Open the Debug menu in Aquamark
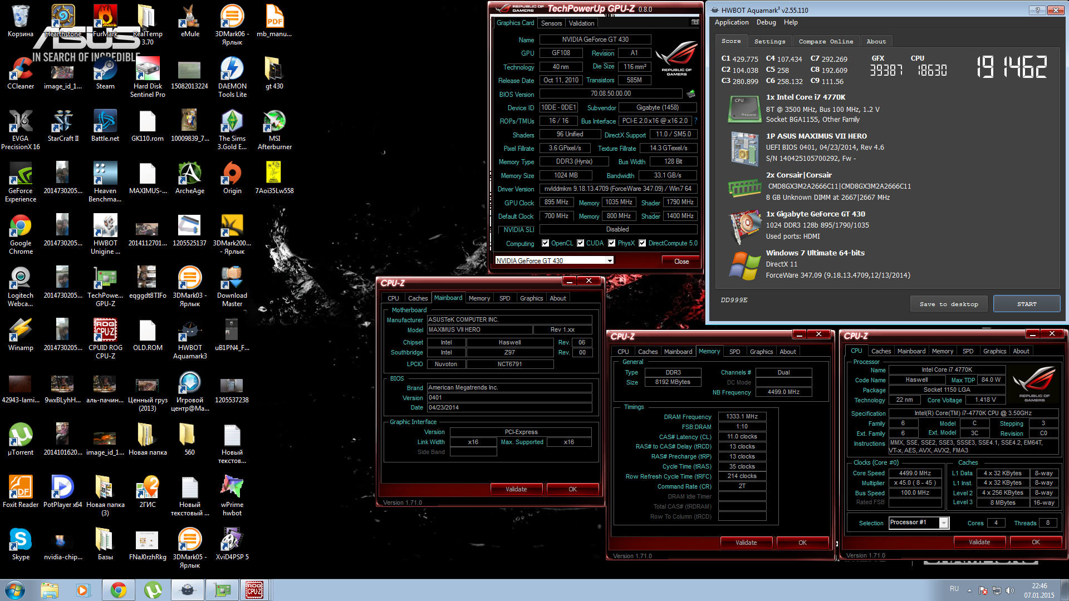Screen dimensions: 1069x601 pos(766,22)
